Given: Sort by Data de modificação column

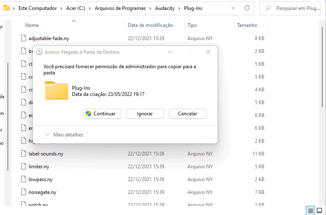Looking at the screenshot, I should tap(150, 25).
